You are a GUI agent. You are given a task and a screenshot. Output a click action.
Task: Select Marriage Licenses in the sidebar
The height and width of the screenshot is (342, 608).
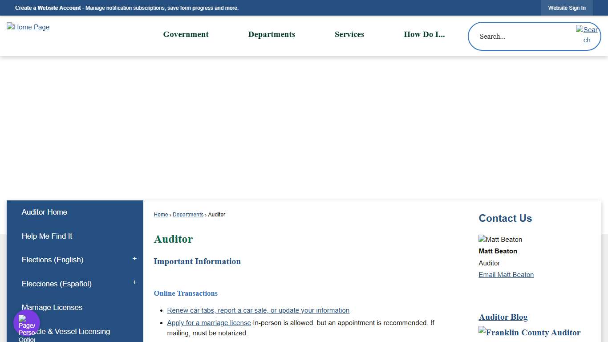52,307
